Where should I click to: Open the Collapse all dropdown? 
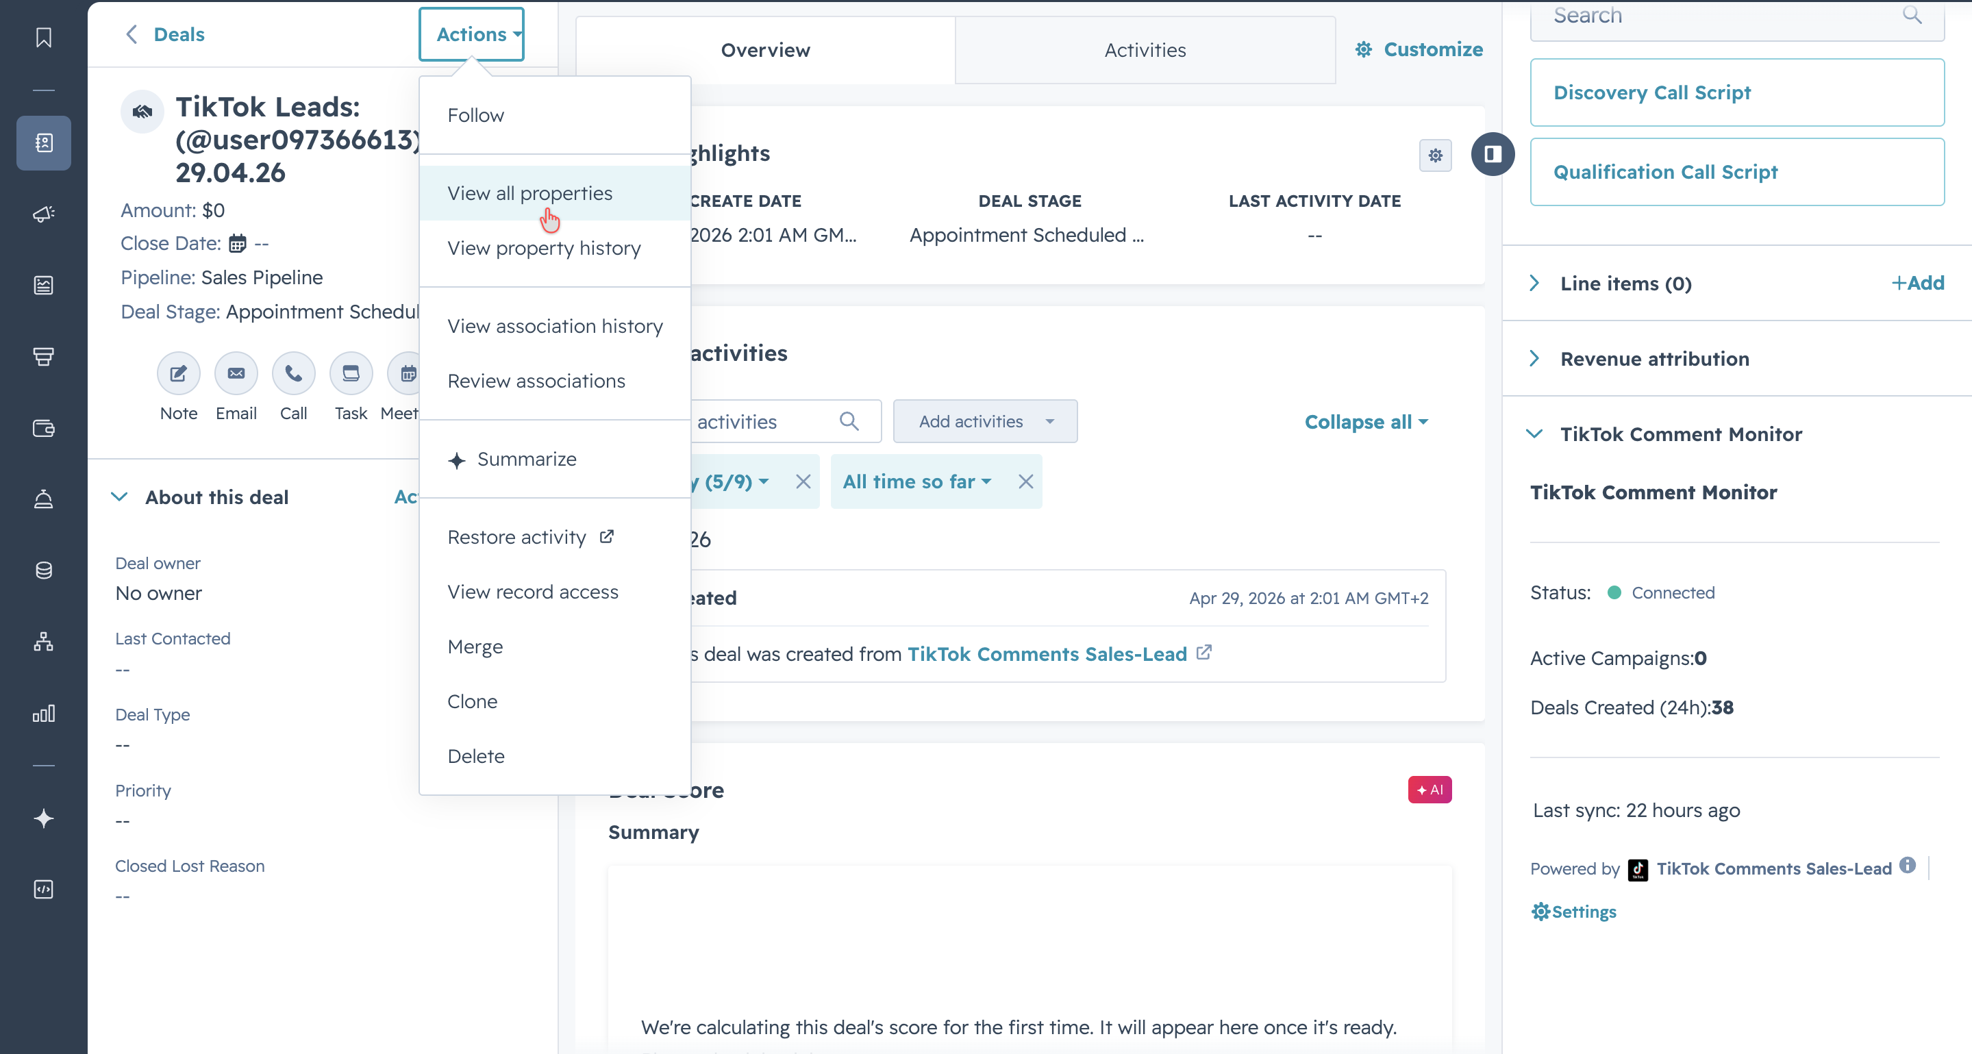point(1366,422)
